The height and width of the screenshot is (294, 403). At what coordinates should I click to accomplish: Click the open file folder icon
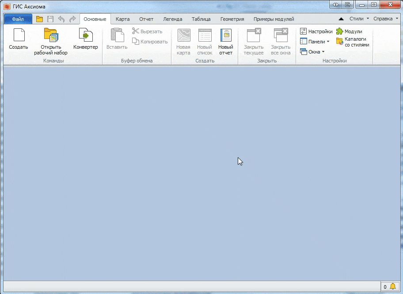click(x=38, y=19)
